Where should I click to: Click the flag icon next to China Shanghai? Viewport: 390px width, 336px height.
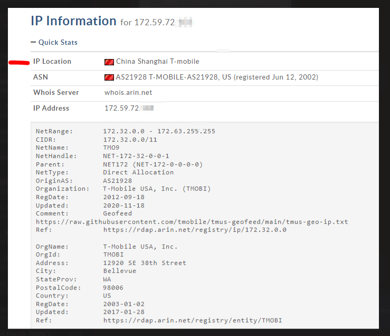[x=109, y=62]
